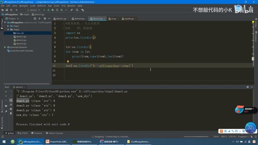The height and width of the screenshot is (145, 258).
Task: Open the CRLF line separator selector
Action: click(224, 137)
